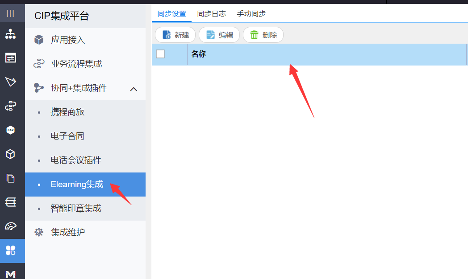Switch to the 同步日志 tab
Image resolution: width=468 pixels, height=279 pixels.
pyautogui.click(x=211, y=14)
